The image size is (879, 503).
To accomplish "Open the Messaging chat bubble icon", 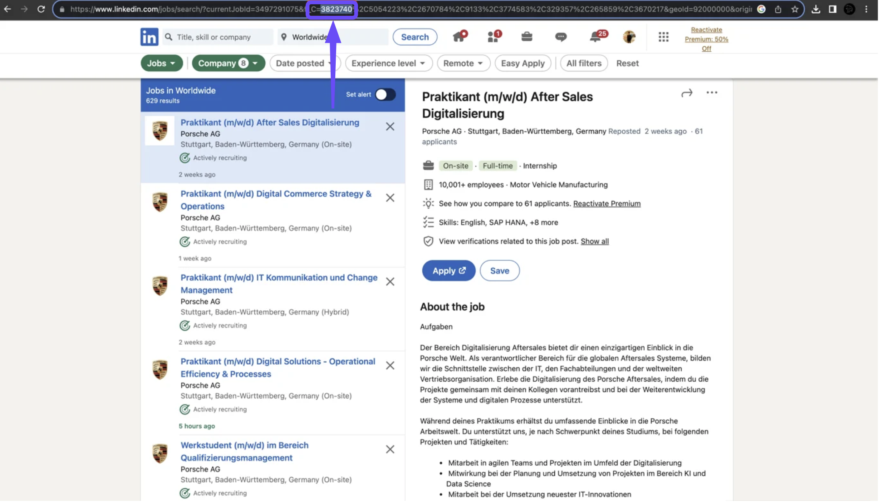I will (x=561, y=37).
